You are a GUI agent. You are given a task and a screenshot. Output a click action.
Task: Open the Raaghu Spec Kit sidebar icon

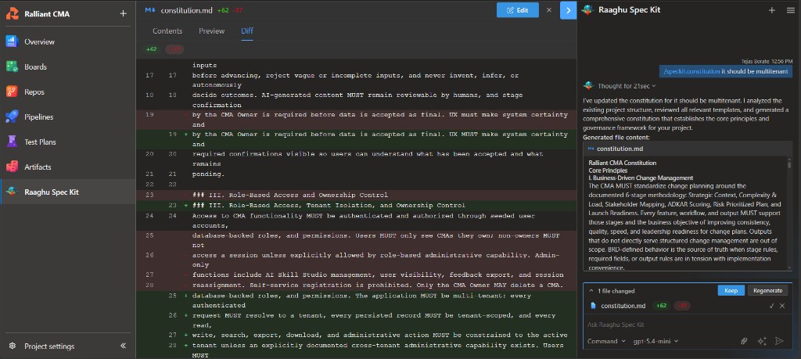coord(13,192)
